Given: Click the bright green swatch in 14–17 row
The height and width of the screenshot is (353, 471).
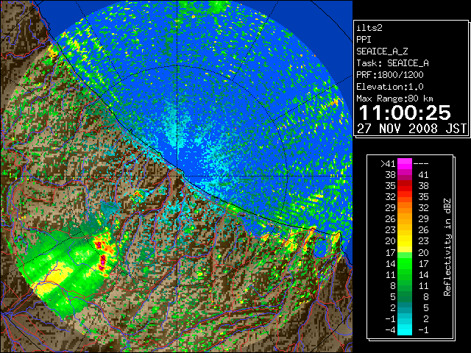Looking at the screenshot, I should pyautogui.click(x=405, y=263).
